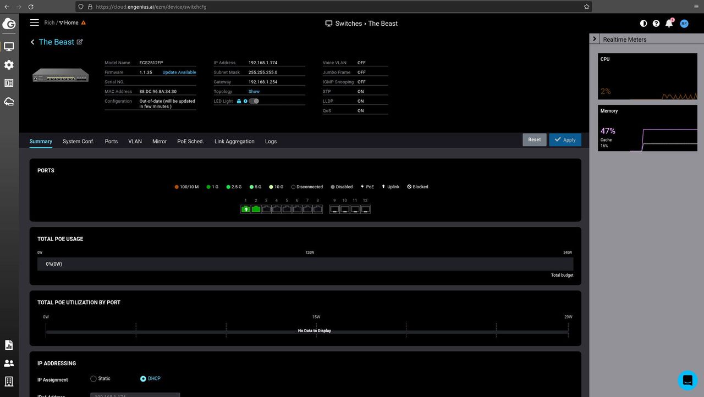Image resolution: width=704 pixels, height=397 pixels.
Task: Open the Configure gear sidebar icon
Action: pyautogui.click(x=9, y=65)
